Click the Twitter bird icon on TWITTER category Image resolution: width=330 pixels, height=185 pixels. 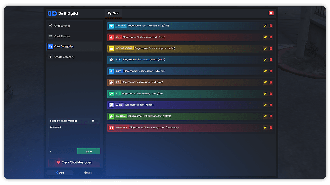[111, 26]
